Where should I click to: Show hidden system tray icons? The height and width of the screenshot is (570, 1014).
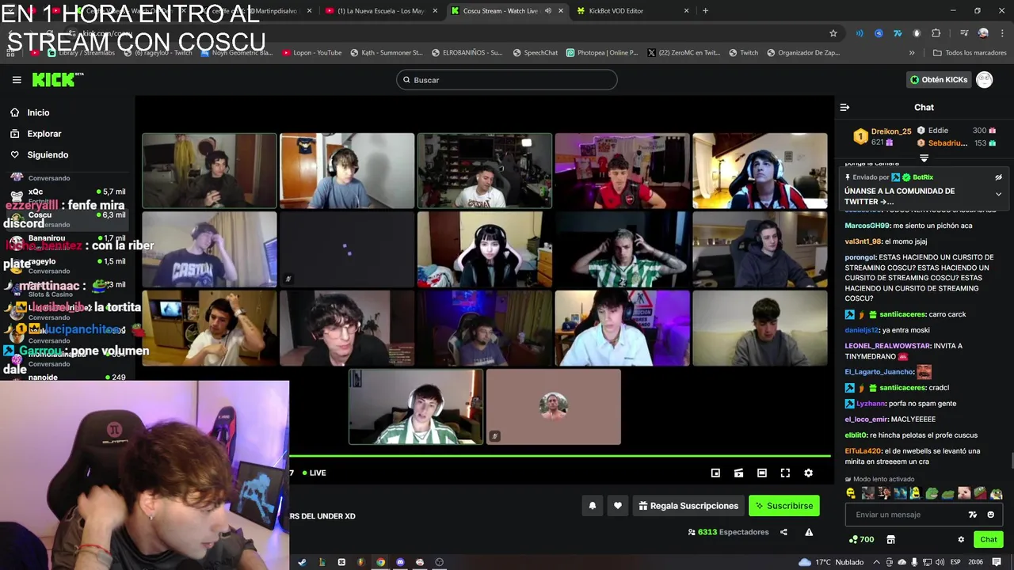pos(879,562)
